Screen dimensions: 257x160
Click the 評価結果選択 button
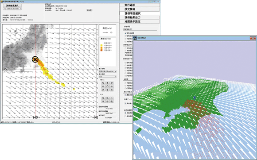pos(12,6)
